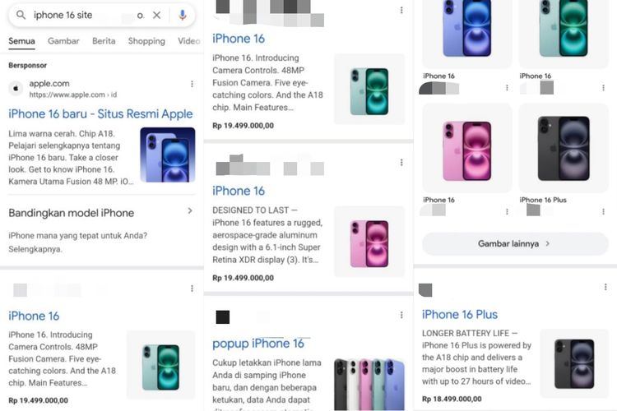Switch to the Gambar tab

[63, 41]
